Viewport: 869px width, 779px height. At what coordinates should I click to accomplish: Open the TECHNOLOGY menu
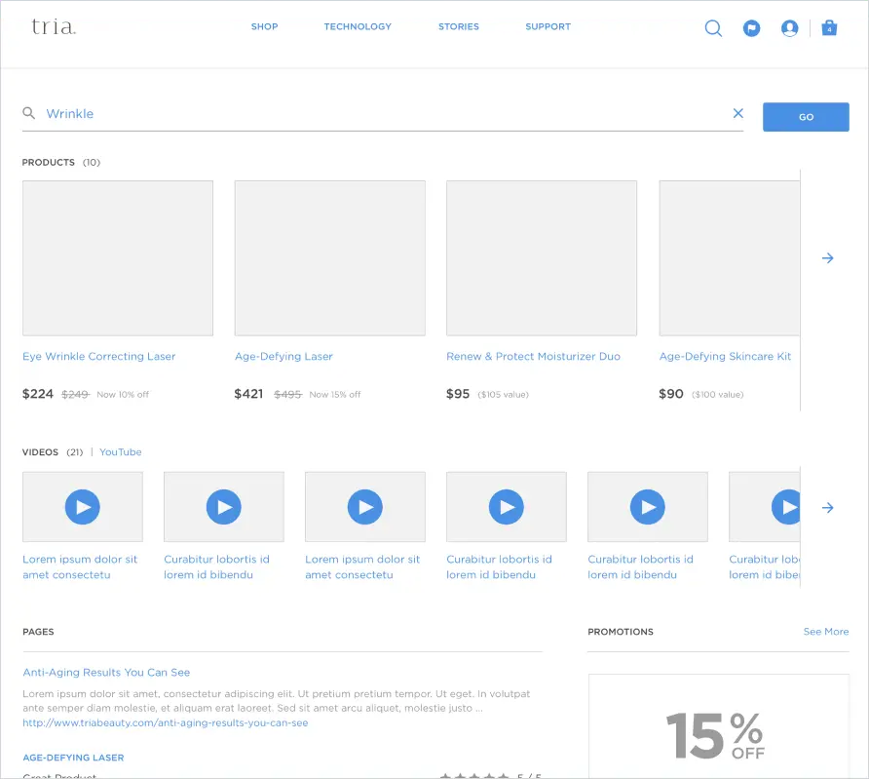coord(358,26)
